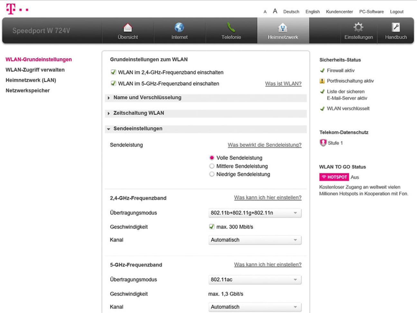Open the Kundencenter link
The height and width of the screenshot is (313, 417).
point(339,12)
